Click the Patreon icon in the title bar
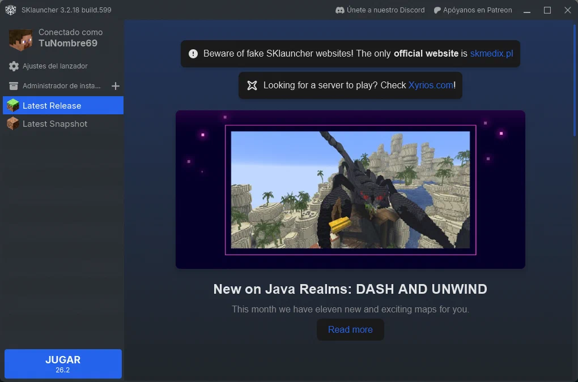This screenshot has height=382, width=578. point(437,10)
